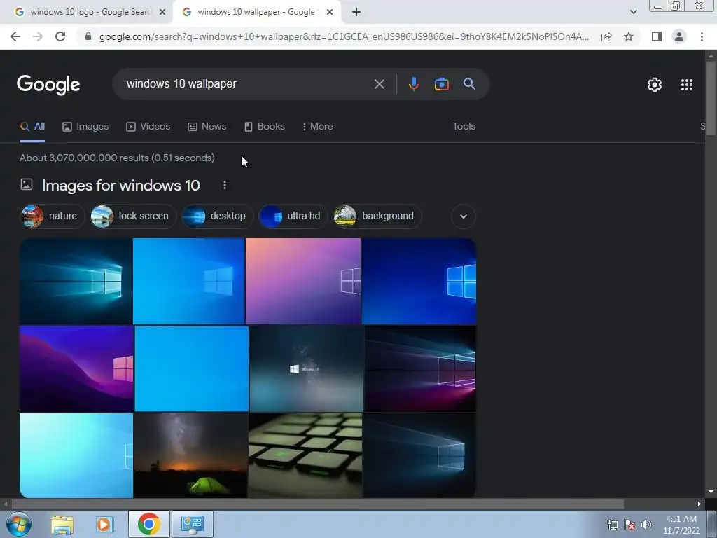Viewport: 717px width, 538px height.
Task: Share this page from address bar
Action: (606, 36)
